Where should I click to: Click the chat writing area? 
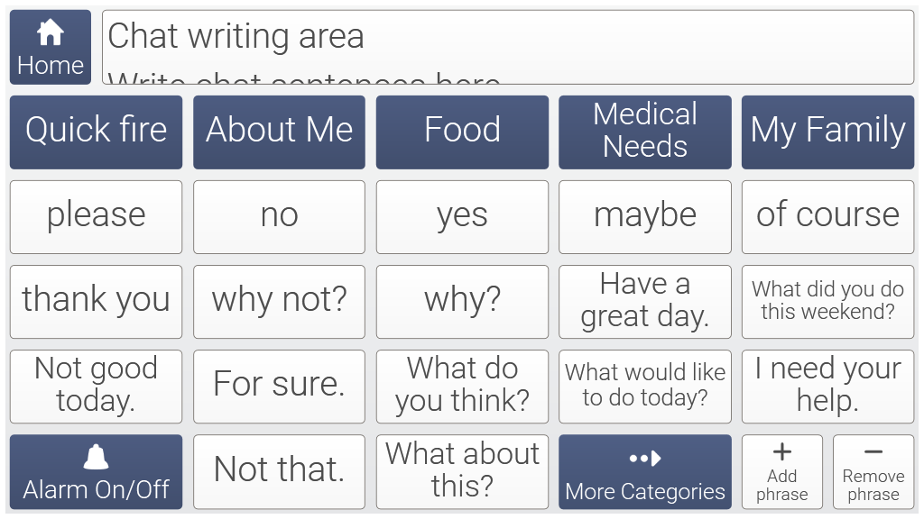(x=507, y=47)
